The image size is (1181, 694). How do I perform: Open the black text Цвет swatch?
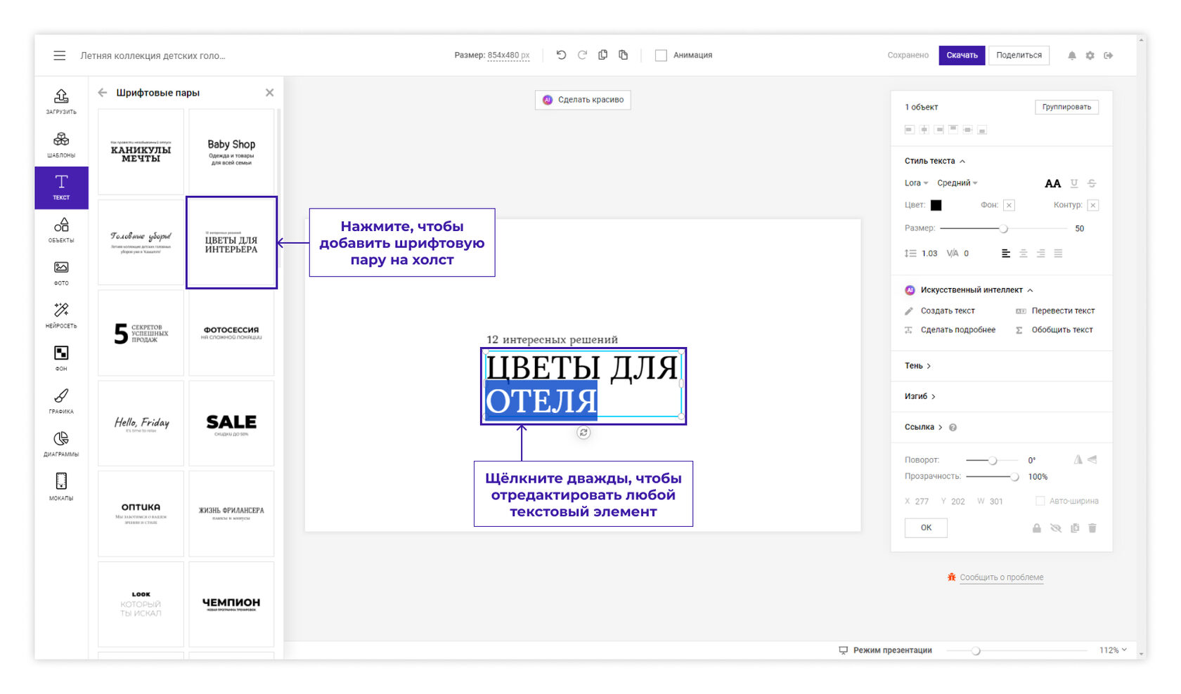pos(936,205)
